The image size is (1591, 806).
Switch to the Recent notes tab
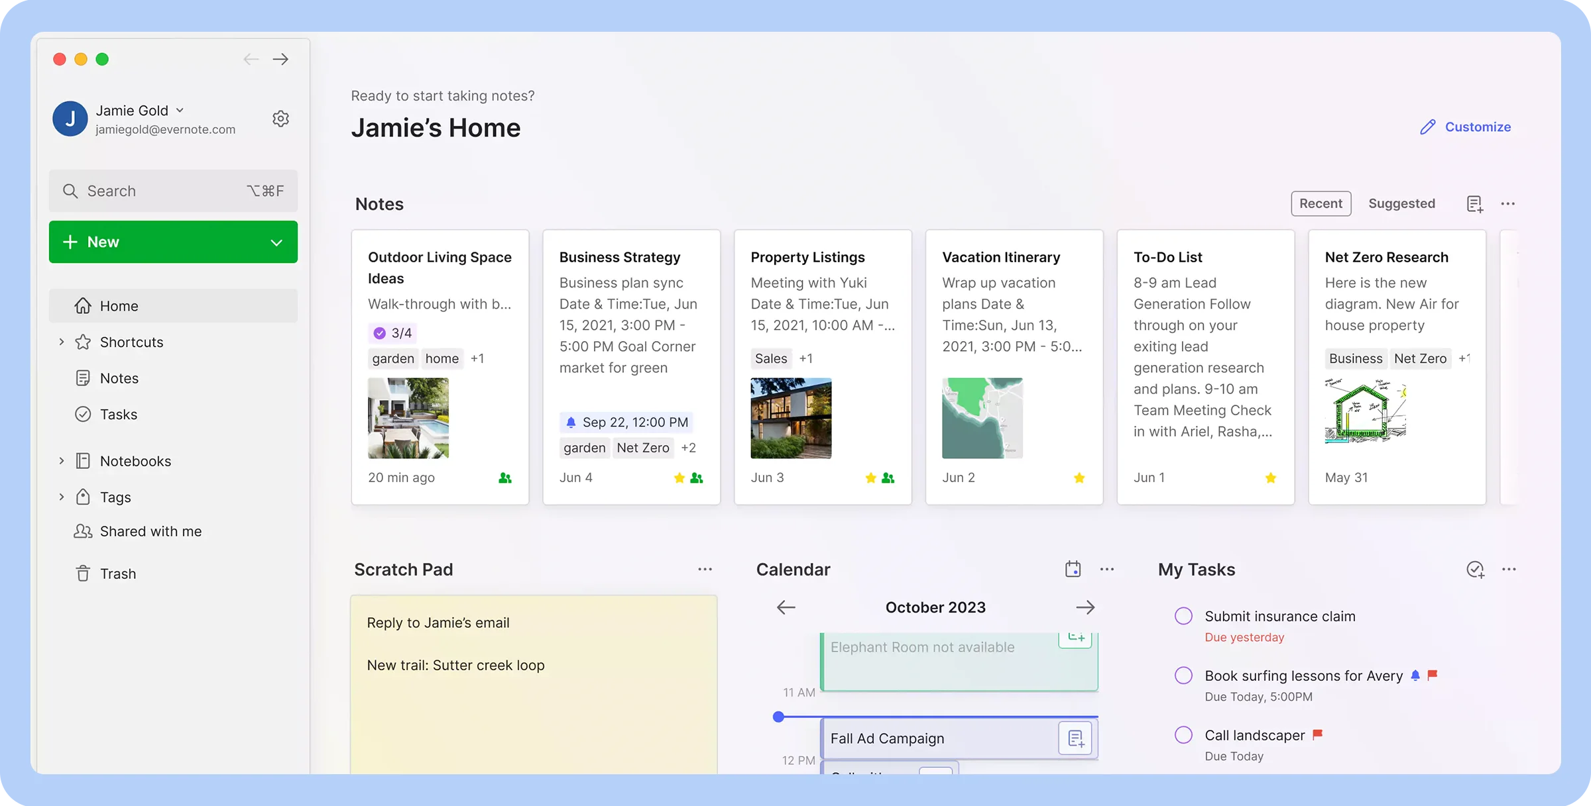click(1321, 203)
